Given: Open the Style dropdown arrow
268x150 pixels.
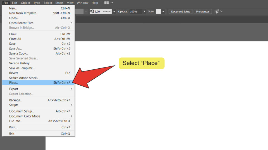Looking at the screenshot, I should coord(163,11).
